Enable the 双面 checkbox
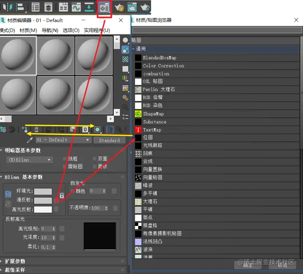This screenshot has width=303, height=274. click(95, 159)
